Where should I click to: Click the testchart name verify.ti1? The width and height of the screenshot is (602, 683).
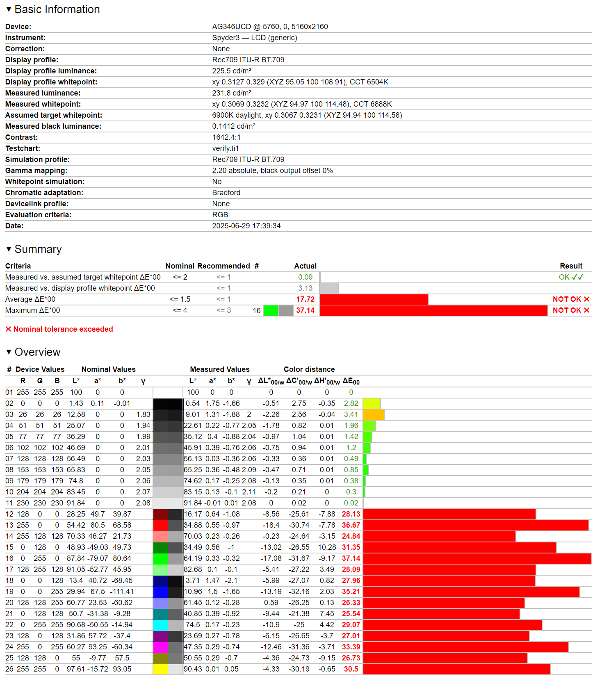pyautogui.click(x=225, y=148)
